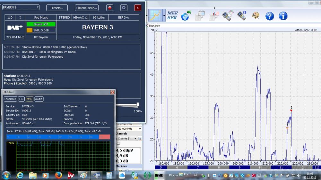321x180 pixels.
Task: Click the TV channel table export icon
Action: pos(200,15)
